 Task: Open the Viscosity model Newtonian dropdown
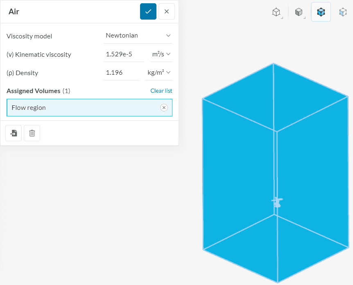138,36
